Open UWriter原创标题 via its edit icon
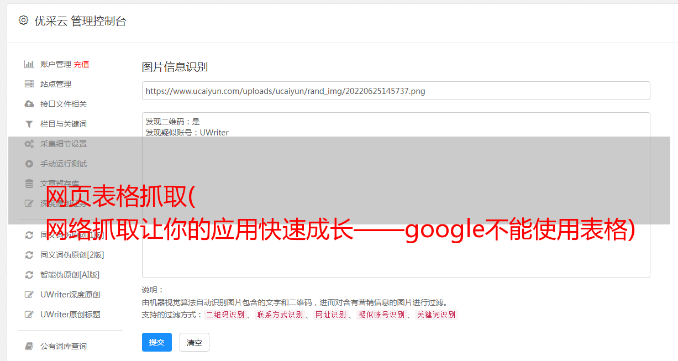The image size is (678, 361). coord(29,315)
